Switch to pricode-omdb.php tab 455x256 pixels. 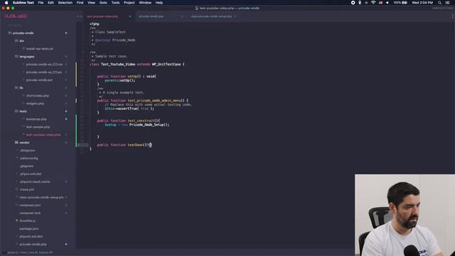(x=151, y=16)
